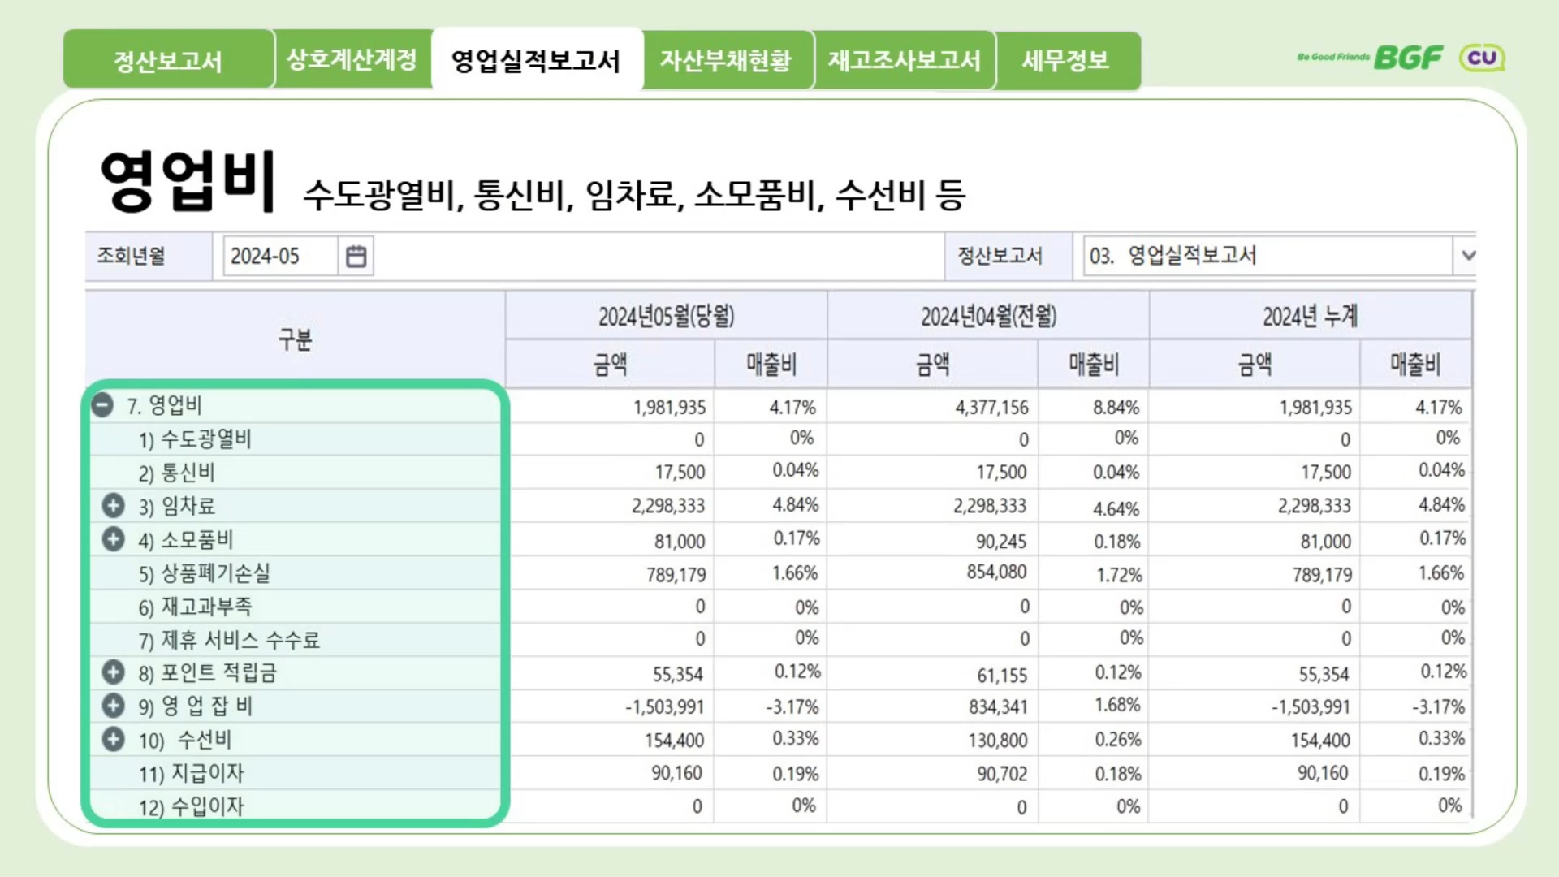Open the 정산보고서 dropdown arrow

1467,256
